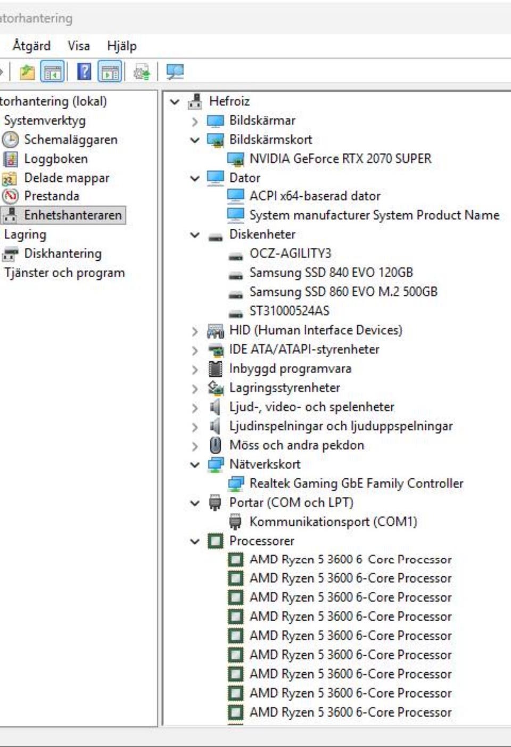Image resolution: width=511 pixels, height=747 pixels.
Task: Expand Ljudinspelningar och ljuduppspelningar category
Action: (x=194, y=427)
